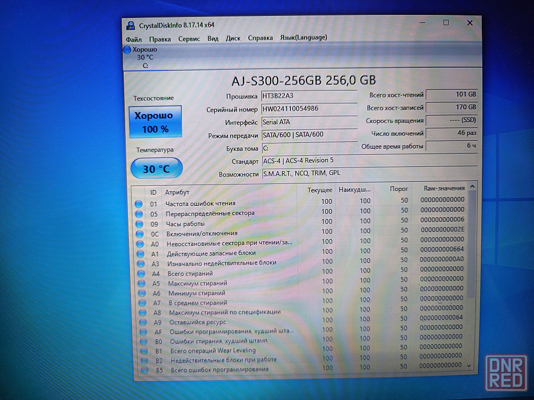Click the status circle for attribute B5

(145, 370)
